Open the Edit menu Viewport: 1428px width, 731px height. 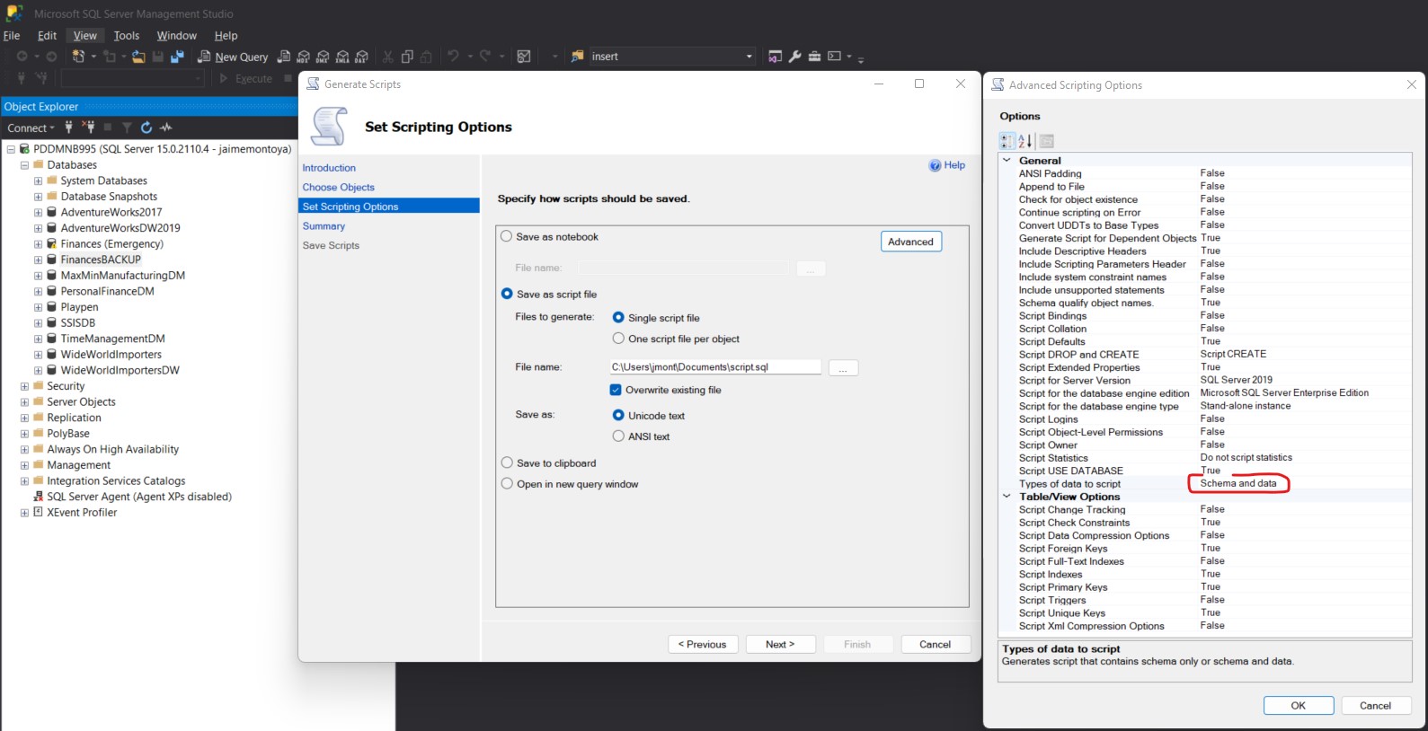(x=47, y=36)
